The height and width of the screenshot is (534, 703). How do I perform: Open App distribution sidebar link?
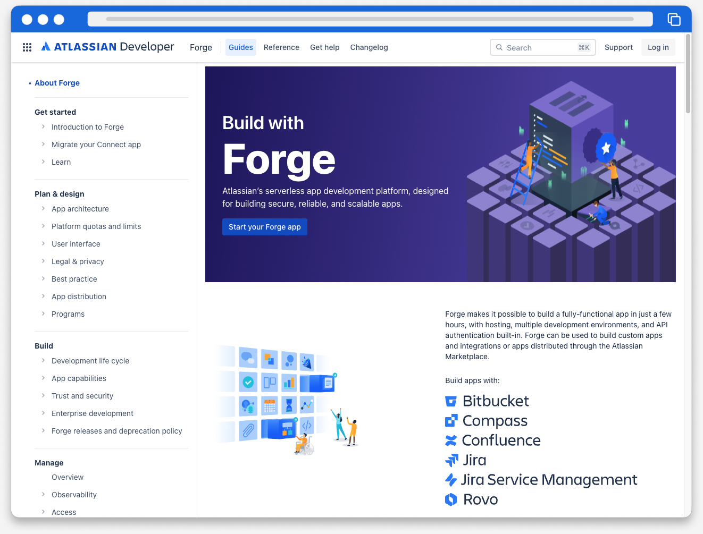click(79, 296)
